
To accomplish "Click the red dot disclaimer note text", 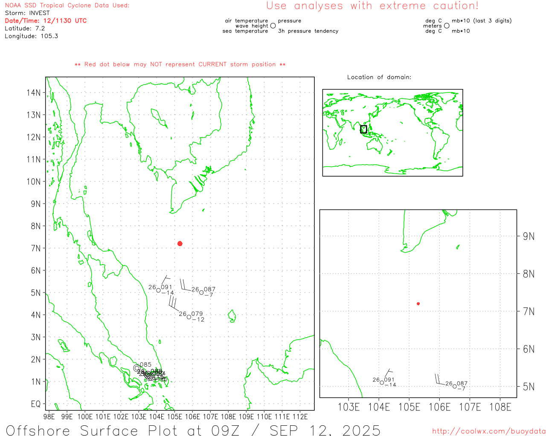I will point(180,64).
